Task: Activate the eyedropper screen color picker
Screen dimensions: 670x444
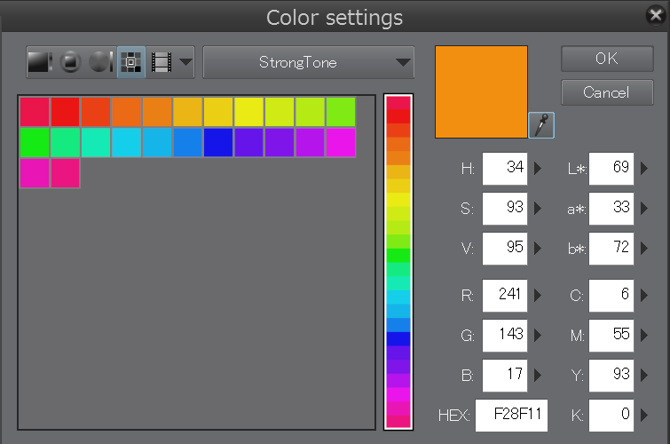Action: tap(540, 126)
